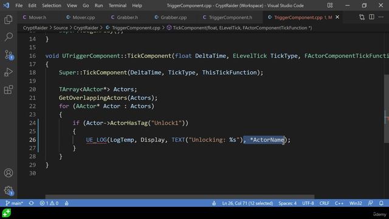
Task: Click the flame icon beside the warnings count
Action: click(66, 203)
